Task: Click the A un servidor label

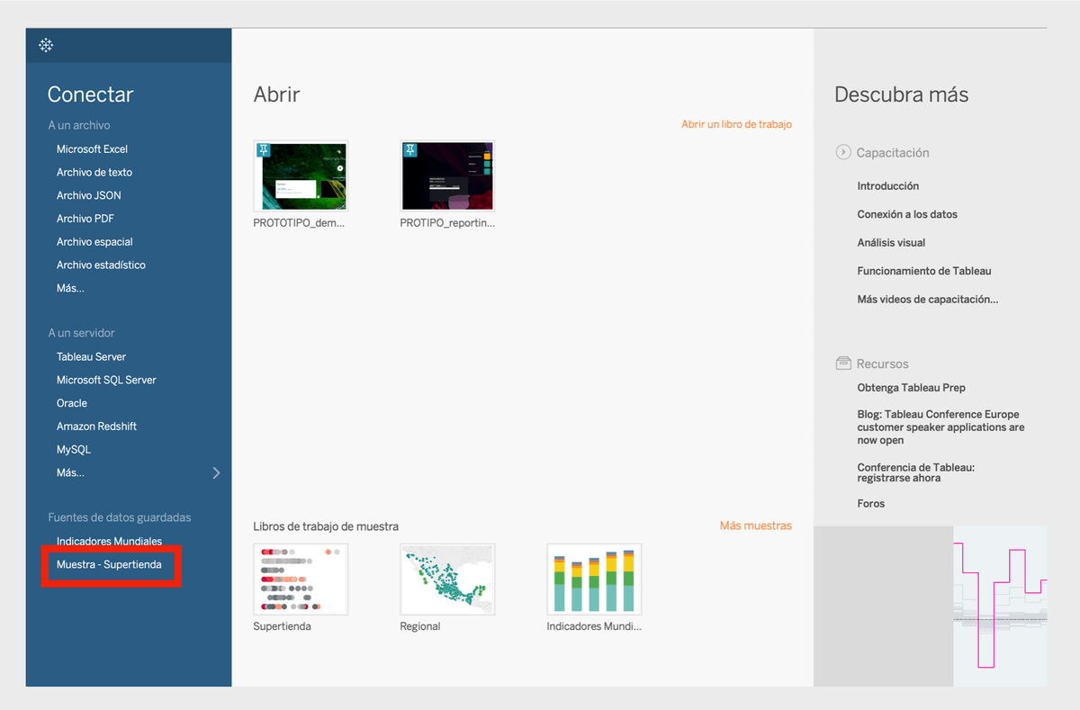Action: tap(81, 333)
